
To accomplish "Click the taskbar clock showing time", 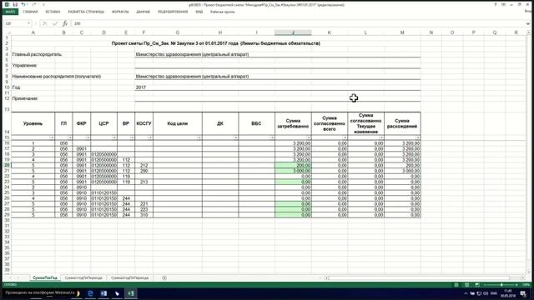I will click(x=508, y=293).
